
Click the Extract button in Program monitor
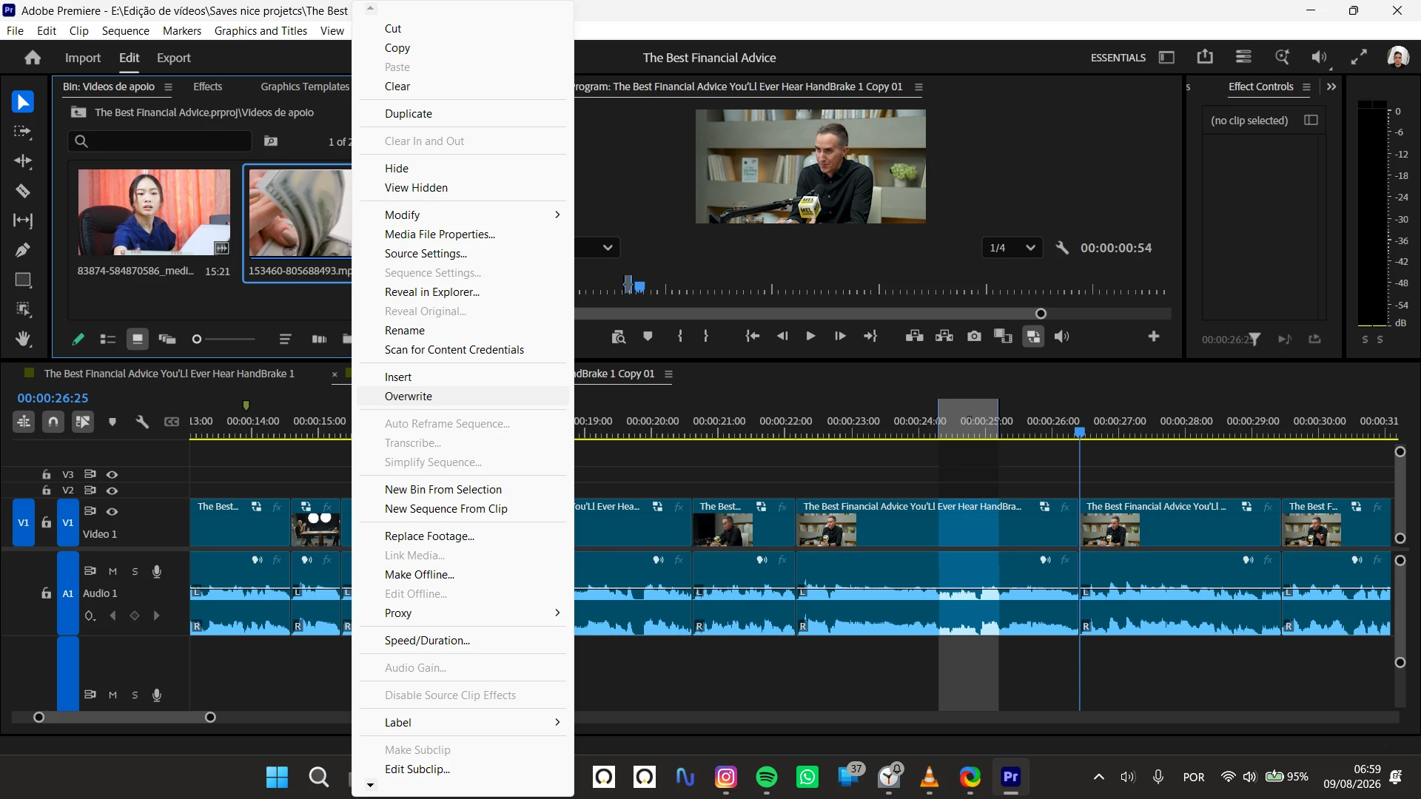[x=944, y=337]
